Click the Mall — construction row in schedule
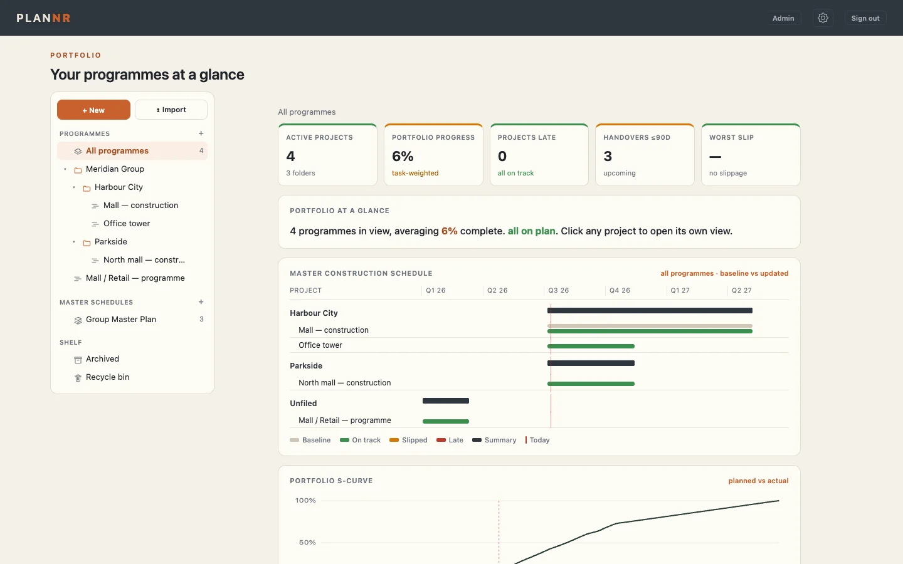 (x=539, y=330)
